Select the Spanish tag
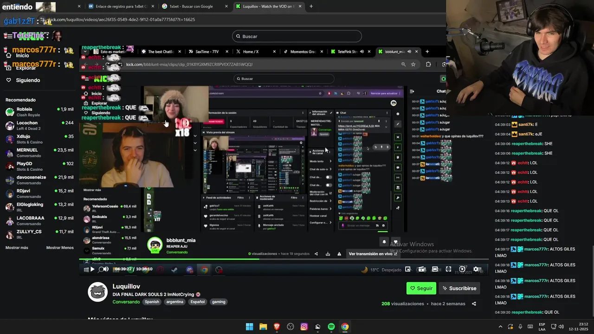Screen dimensions: 594x334 pos(152,302)
